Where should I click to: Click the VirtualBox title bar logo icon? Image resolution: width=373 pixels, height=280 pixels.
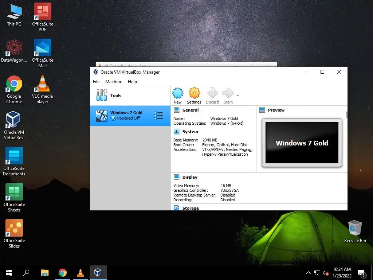(x=95, y=72)
